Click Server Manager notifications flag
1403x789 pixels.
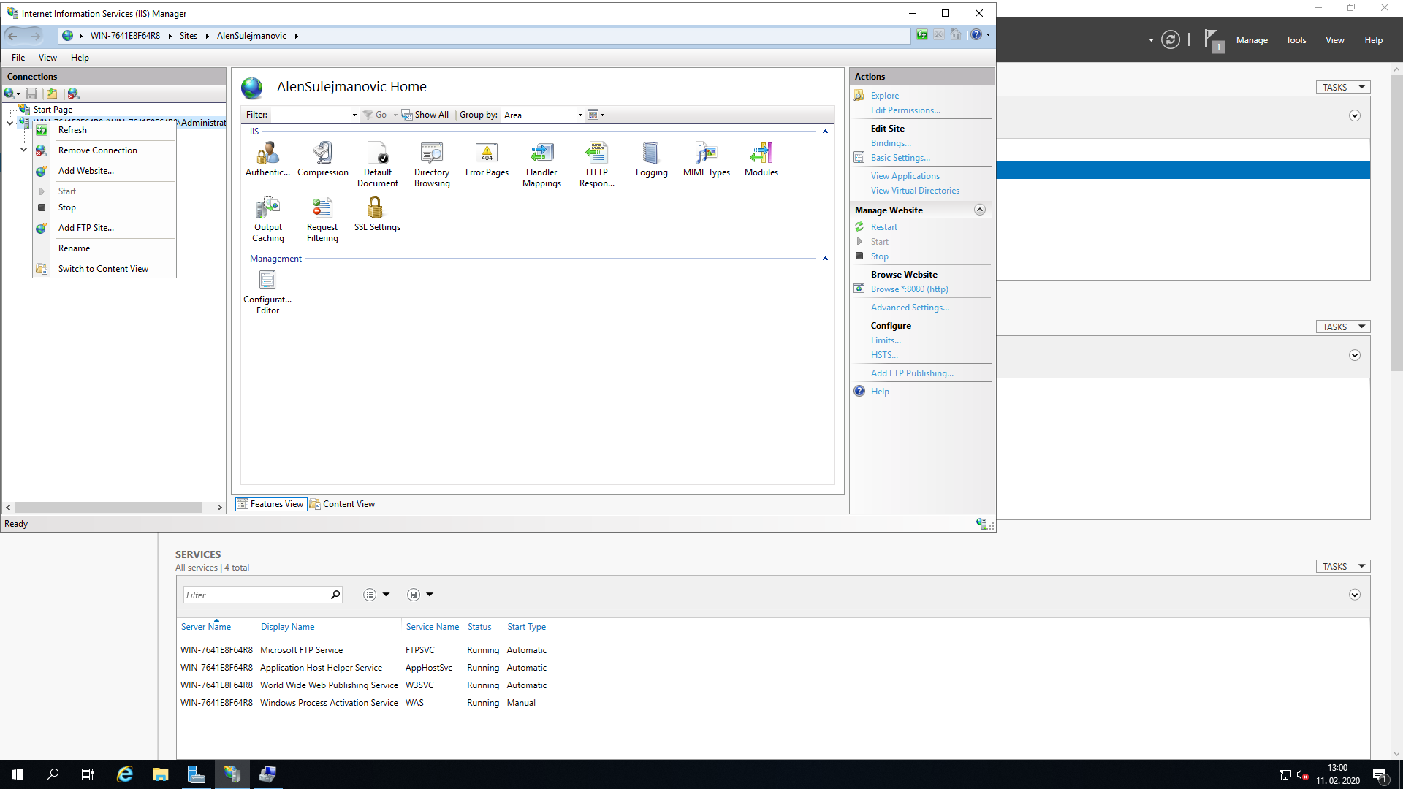tap(1213, 40)
